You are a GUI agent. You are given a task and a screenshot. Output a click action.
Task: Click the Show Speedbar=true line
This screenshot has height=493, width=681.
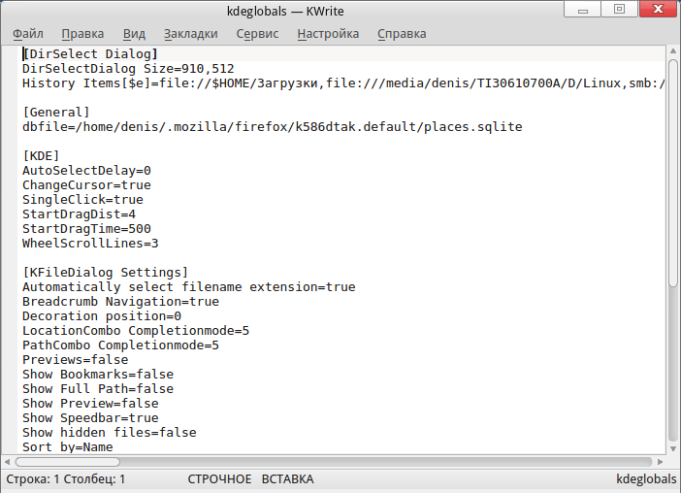[90, 418]
